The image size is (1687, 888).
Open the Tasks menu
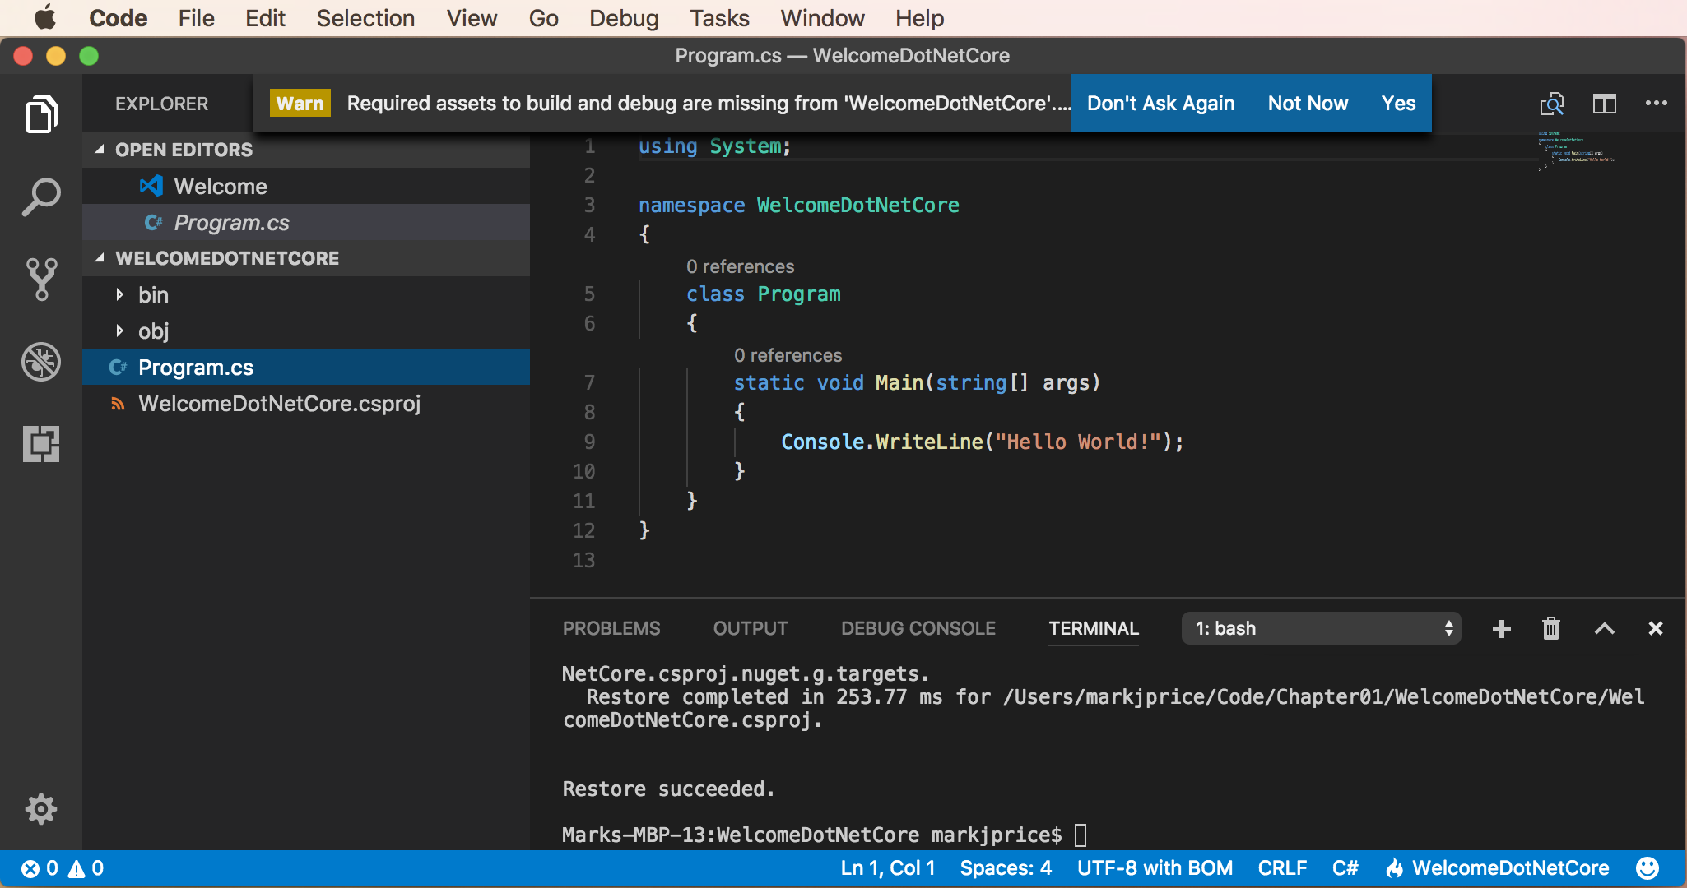[x=719, y=18]
